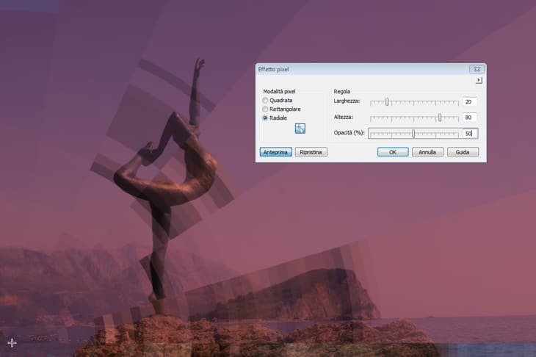Click the Opacità slider handle

tap(413, 134)
